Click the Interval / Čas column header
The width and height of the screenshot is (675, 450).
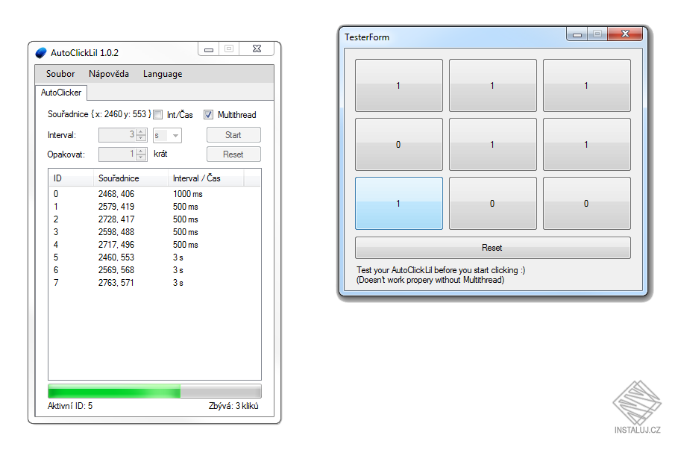[206, 178]
